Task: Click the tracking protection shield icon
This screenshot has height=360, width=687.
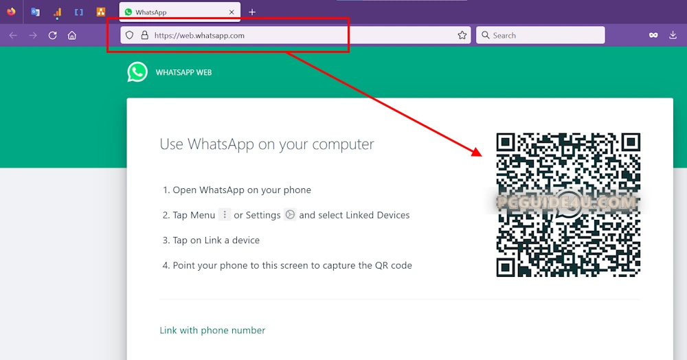Action: [130, 36]
